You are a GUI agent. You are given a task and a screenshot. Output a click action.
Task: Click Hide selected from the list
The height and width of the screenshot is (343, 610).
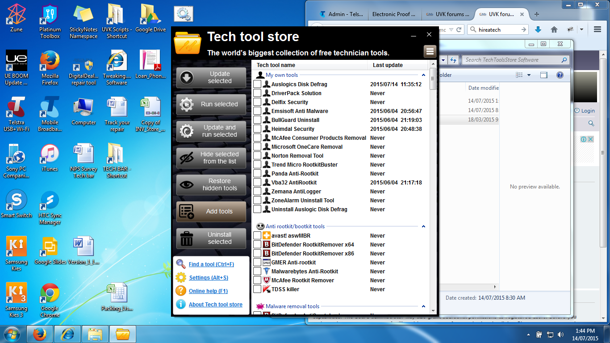click(x=211, y=158)
